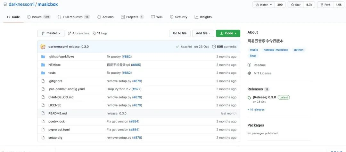This screenshot has width=346, height=152.
Task: Open the Pull requests tab
Action: click(x=74, y=17)
